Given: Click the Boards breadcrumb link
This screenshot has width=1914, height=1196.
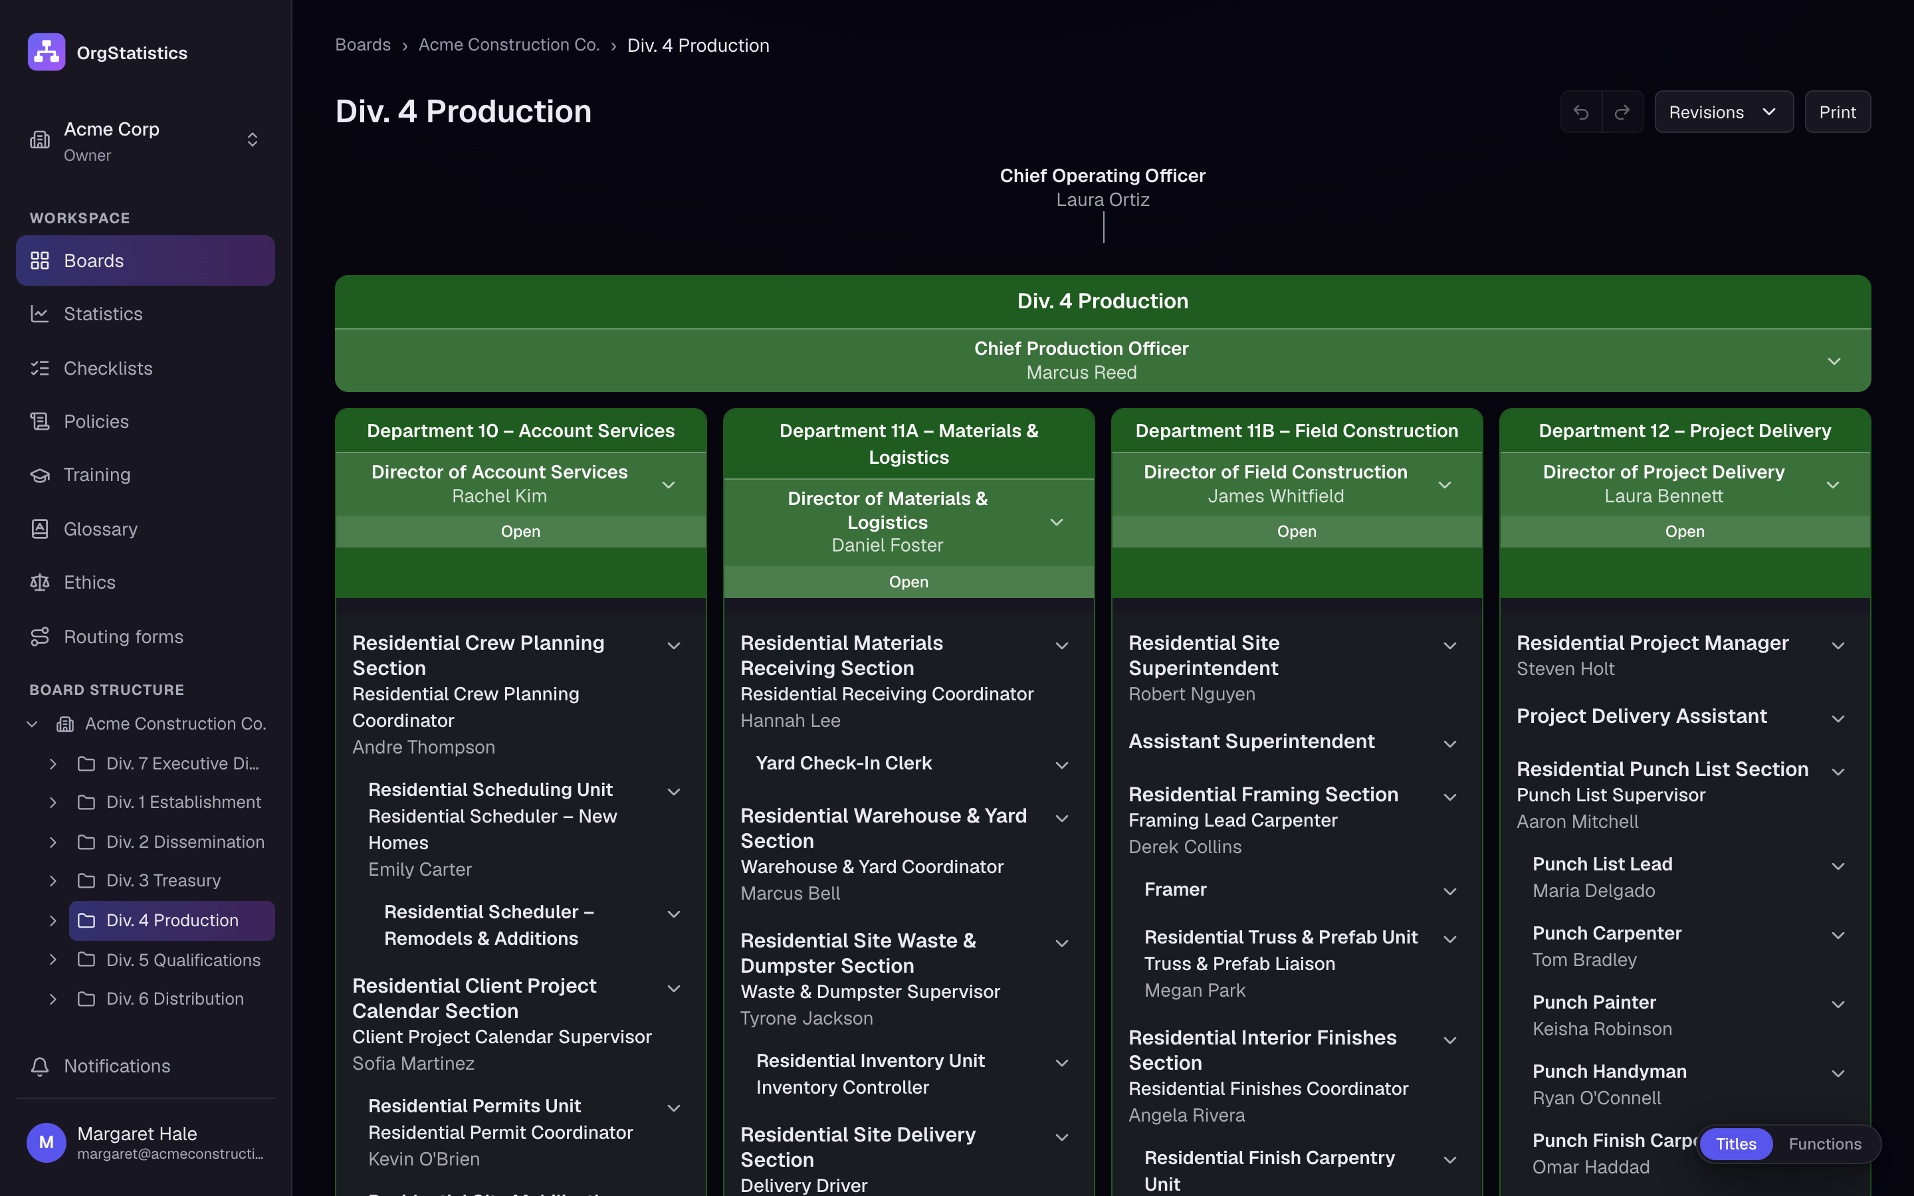Looking at the screenshot, I should (363, 45).
